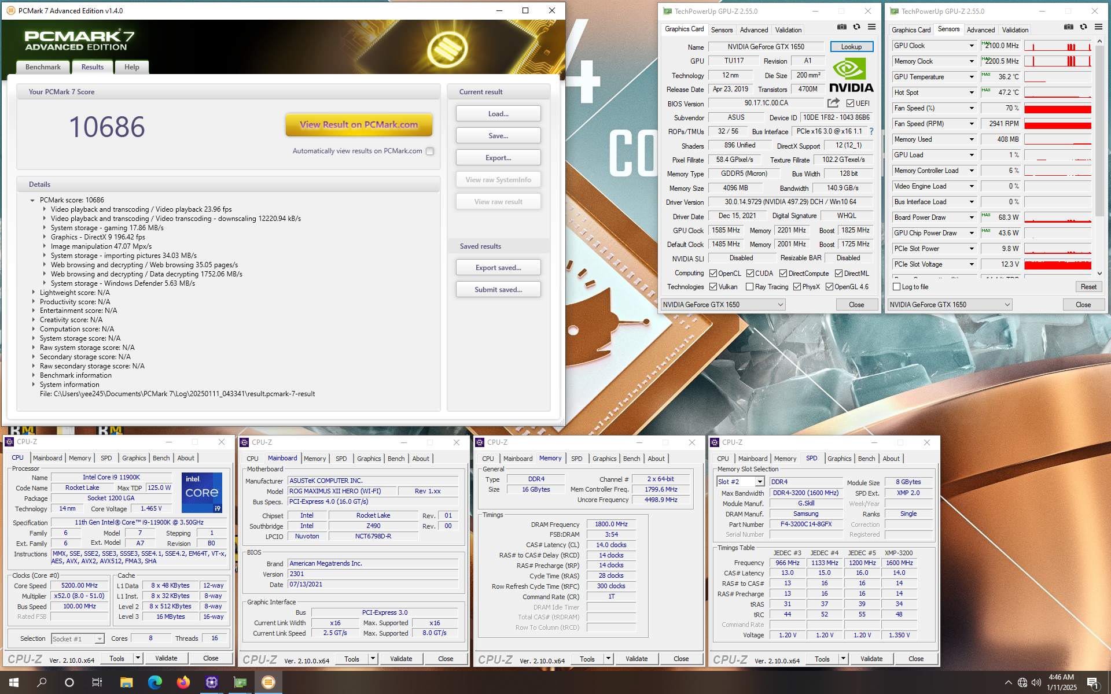Open Cortana from the taskbar
1111x694 pixels.
tap(69, 682)
